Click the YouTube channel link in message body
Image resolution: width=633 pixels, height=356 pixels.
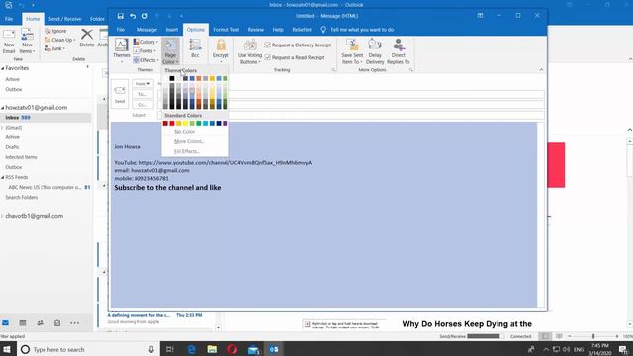point(226,162)
